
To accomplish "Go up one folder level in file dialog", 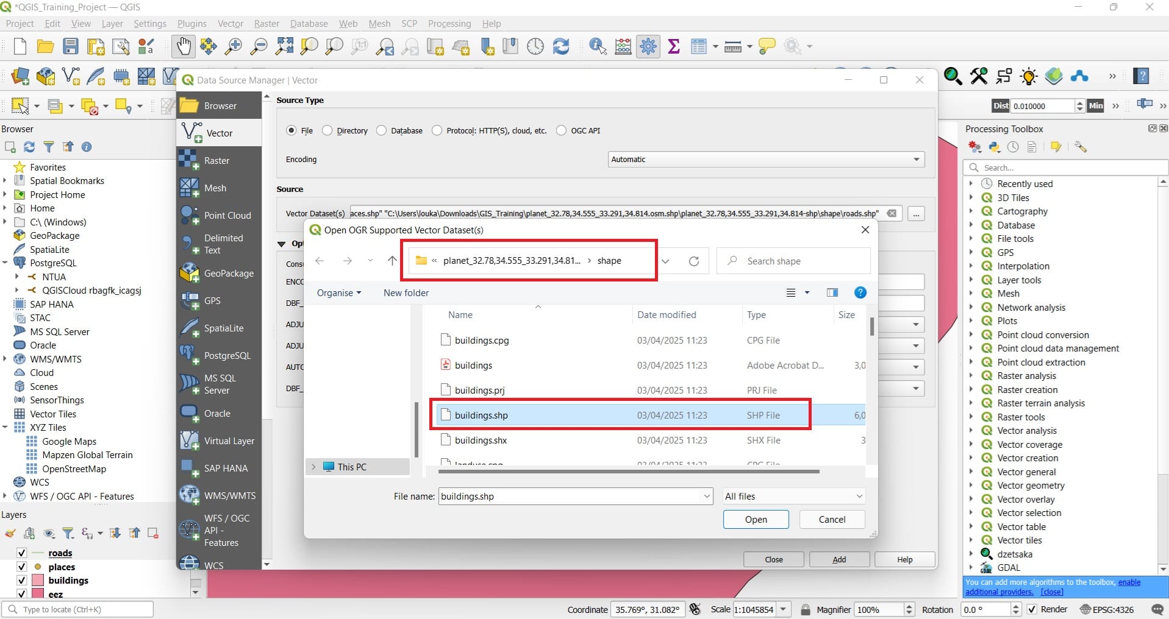I will pos(392,261).
